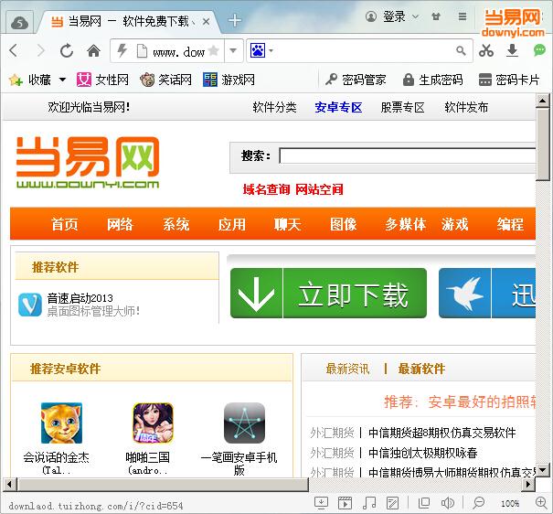Expand the 收藏 favorites dropdown arrow

(x=62, y=80)
